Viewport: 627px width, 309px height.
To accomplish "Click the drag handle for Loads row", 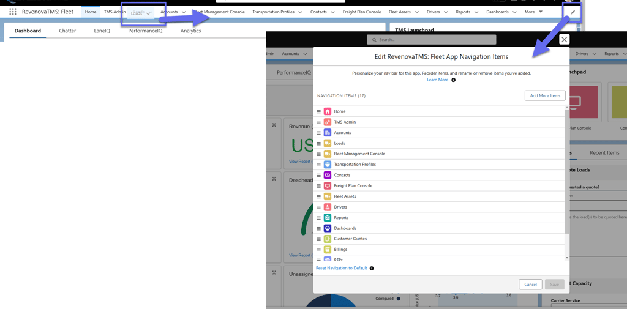I will point(318,143).
